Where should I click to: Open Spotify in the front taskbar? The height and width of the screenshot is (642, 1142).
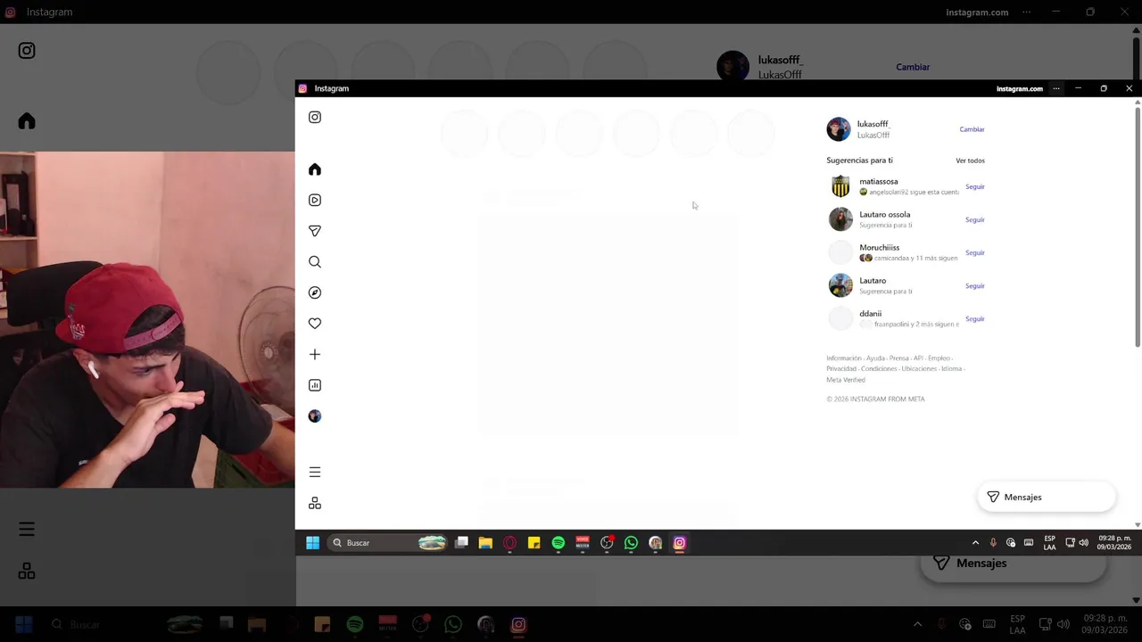pyautogui.click(x=558, y=542)
